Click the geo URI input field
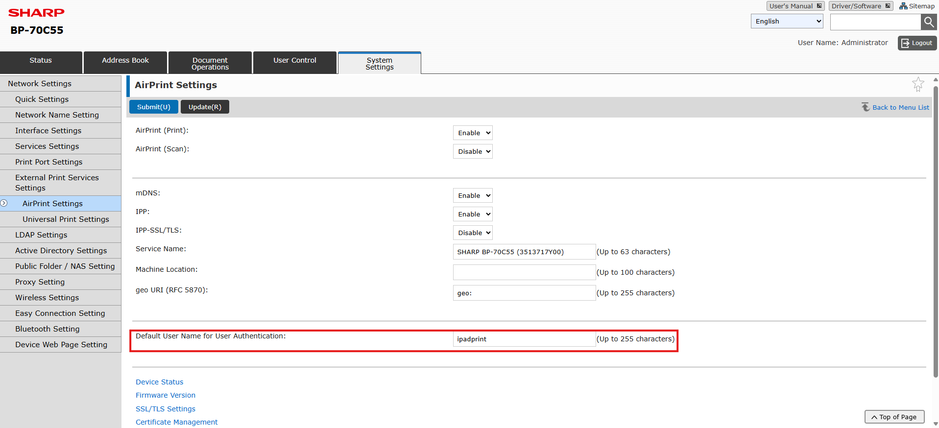 [524, 293]
